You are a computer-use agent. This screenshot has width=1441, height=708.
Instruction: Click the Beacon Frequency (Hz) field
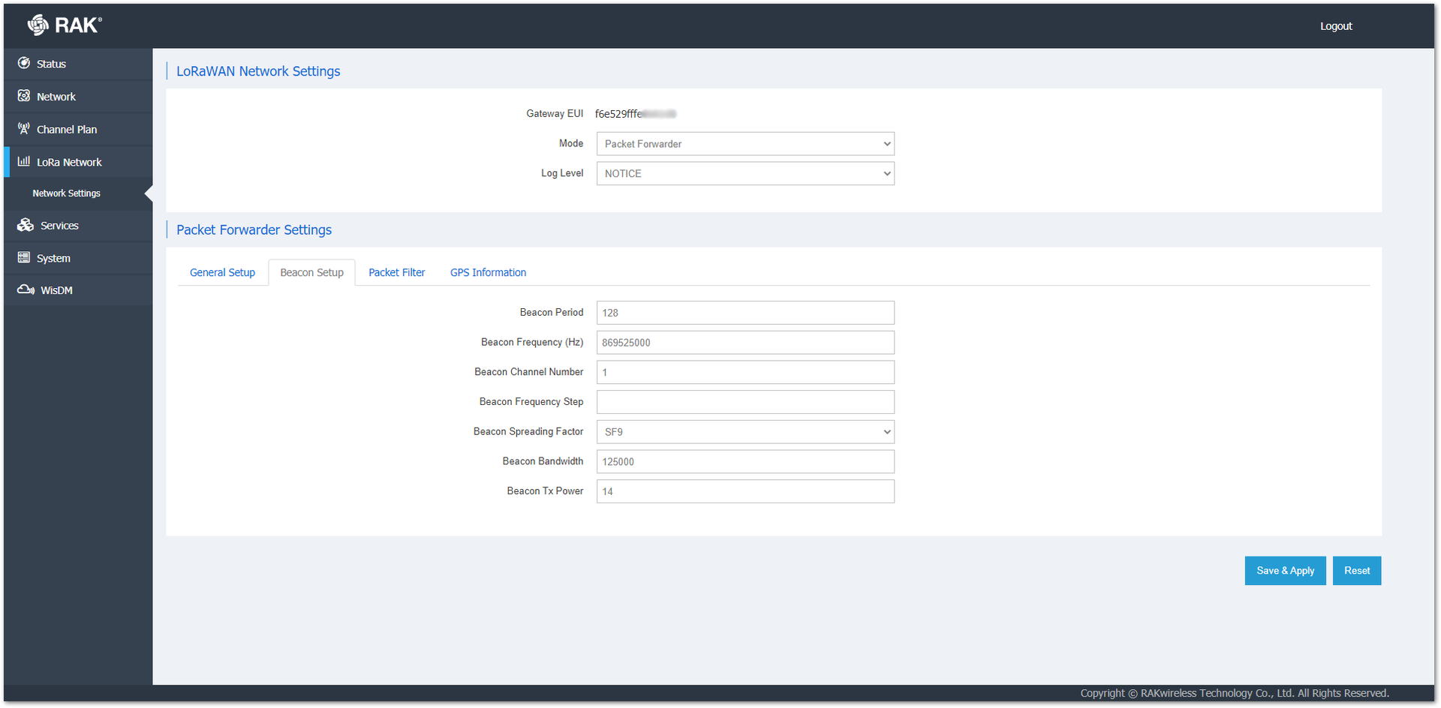click(x=745, y=343)
